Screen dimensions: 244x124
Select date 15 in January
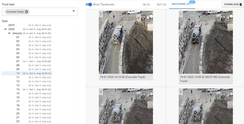[27, 93]
